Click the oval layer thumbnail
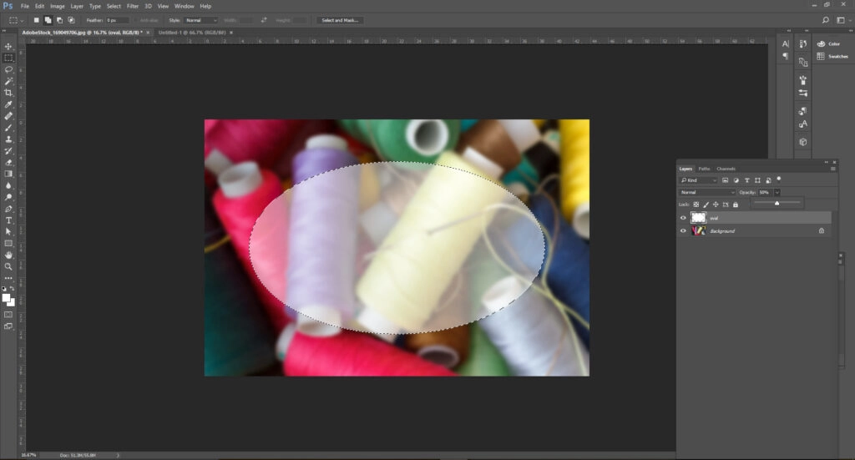855x460 pixels. (x=699, y=218)
